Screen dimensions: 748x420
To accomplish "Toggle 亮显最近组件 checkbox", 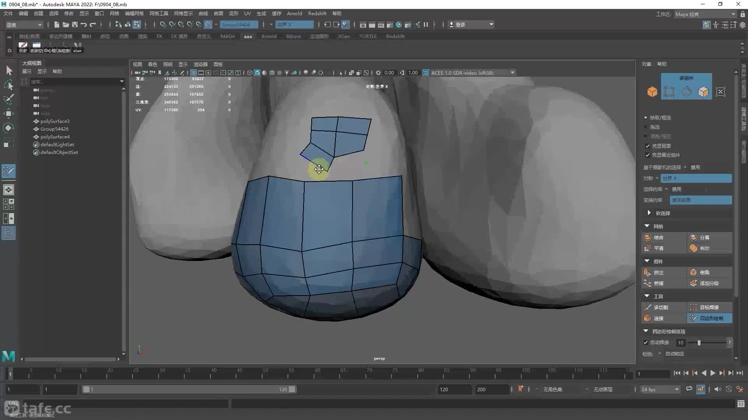I will pyautogui.click(x=647, y=155).
